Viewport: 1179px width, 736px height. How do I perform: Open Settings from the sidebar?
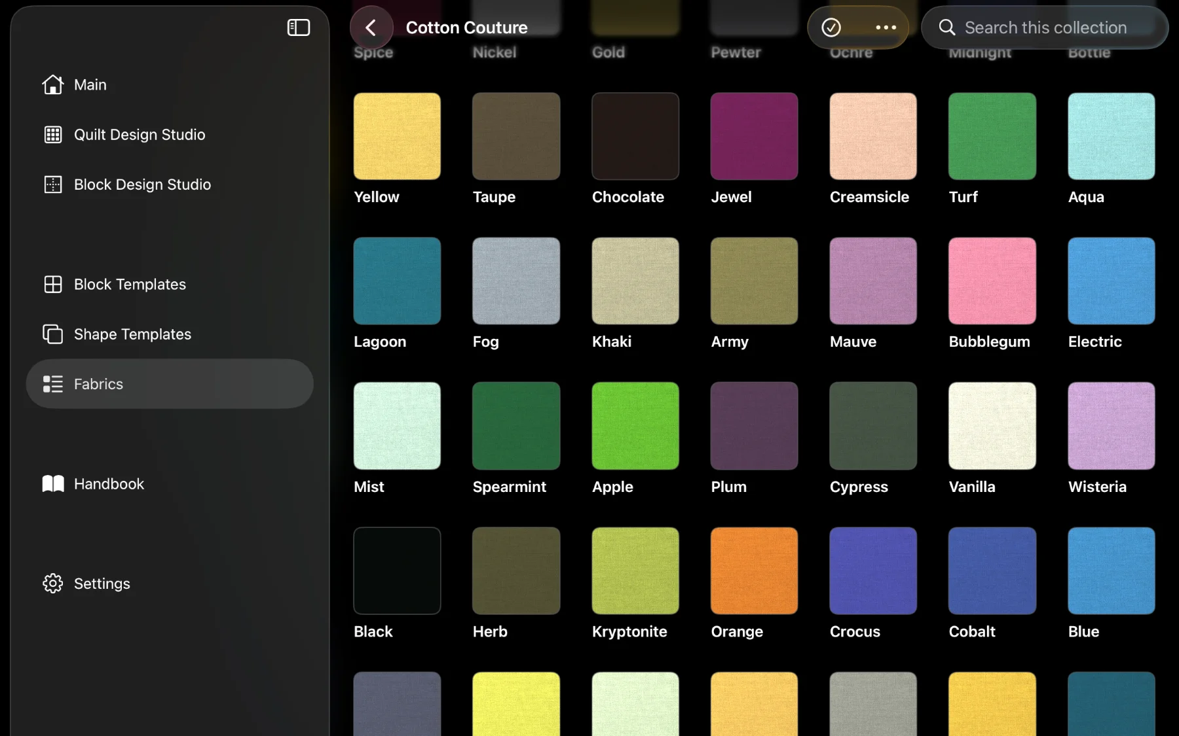(x=170, y=584)
